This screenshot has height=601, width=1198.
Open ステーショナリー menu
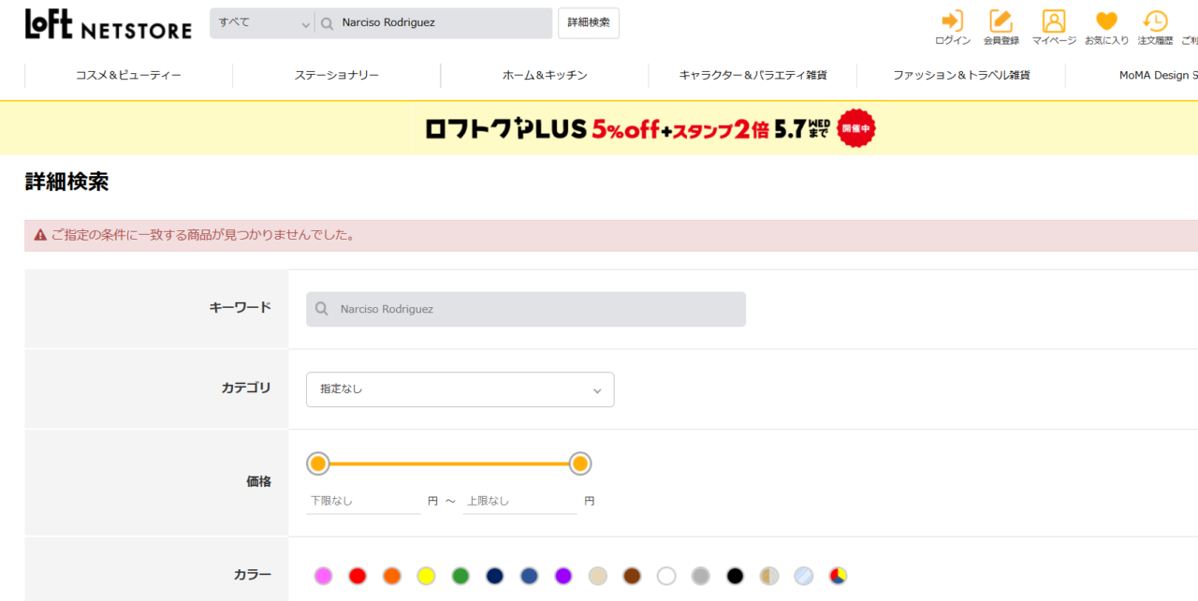click(337, 75)
